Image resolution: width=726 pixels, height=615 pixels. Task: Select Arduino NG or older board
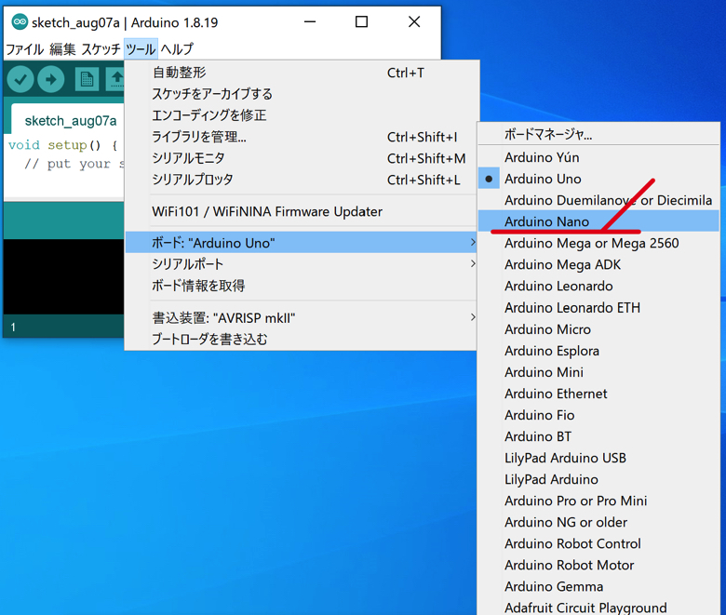pos(598,522)
